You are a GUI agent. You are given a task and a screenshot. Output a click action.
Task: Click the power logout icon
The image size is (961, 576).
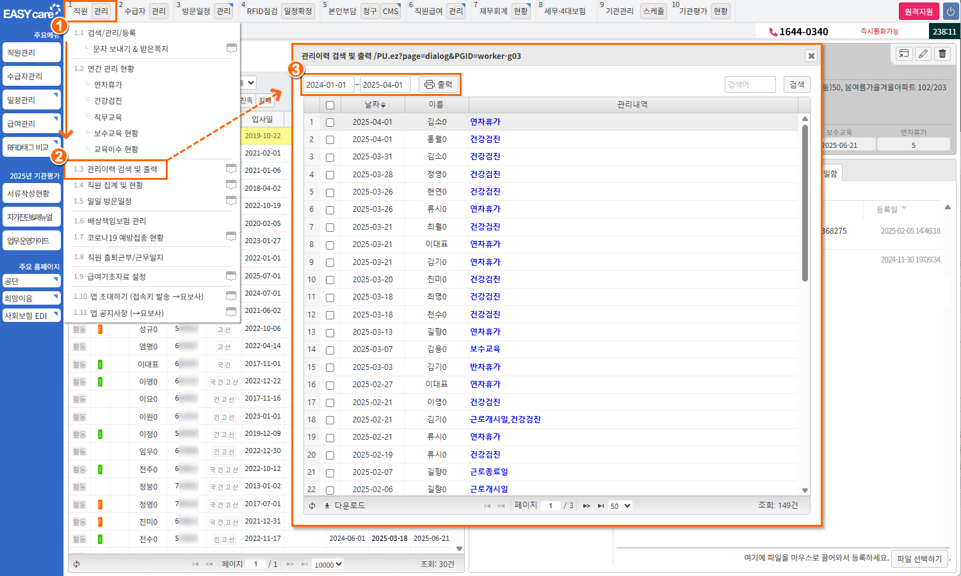tap(951, 12)
